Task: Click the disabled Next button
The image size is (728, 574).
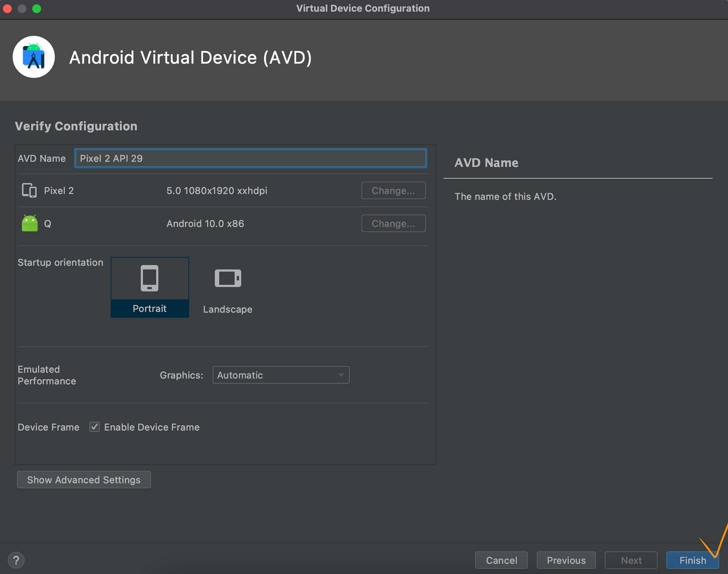Action: [631, 560]
